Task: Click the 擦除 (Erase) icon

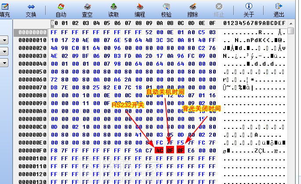Action: click(192, 7)
